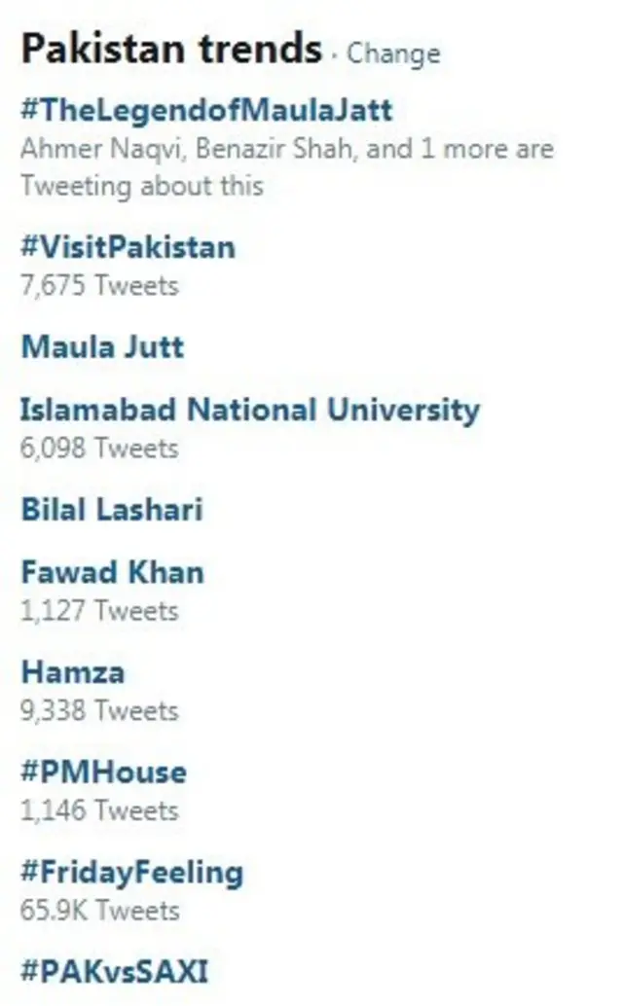Click the 1,146 Tweets count under #PMHouse

coord(99,810)
